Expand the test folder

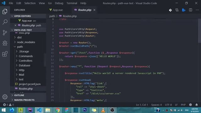coord(28,79)
